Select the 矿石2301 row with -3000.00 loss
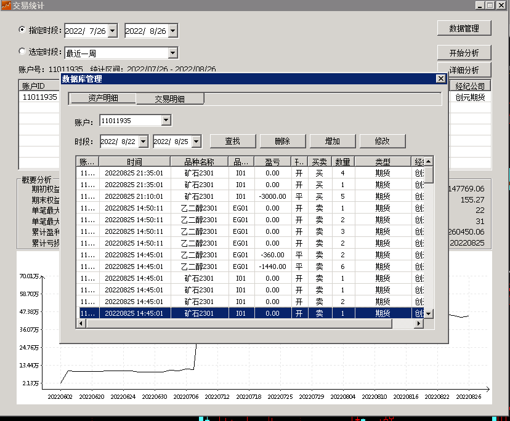 251,196
